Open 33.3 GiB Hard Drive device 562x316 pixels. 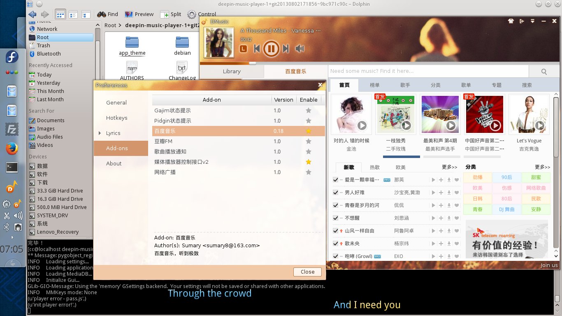(60, 191)
